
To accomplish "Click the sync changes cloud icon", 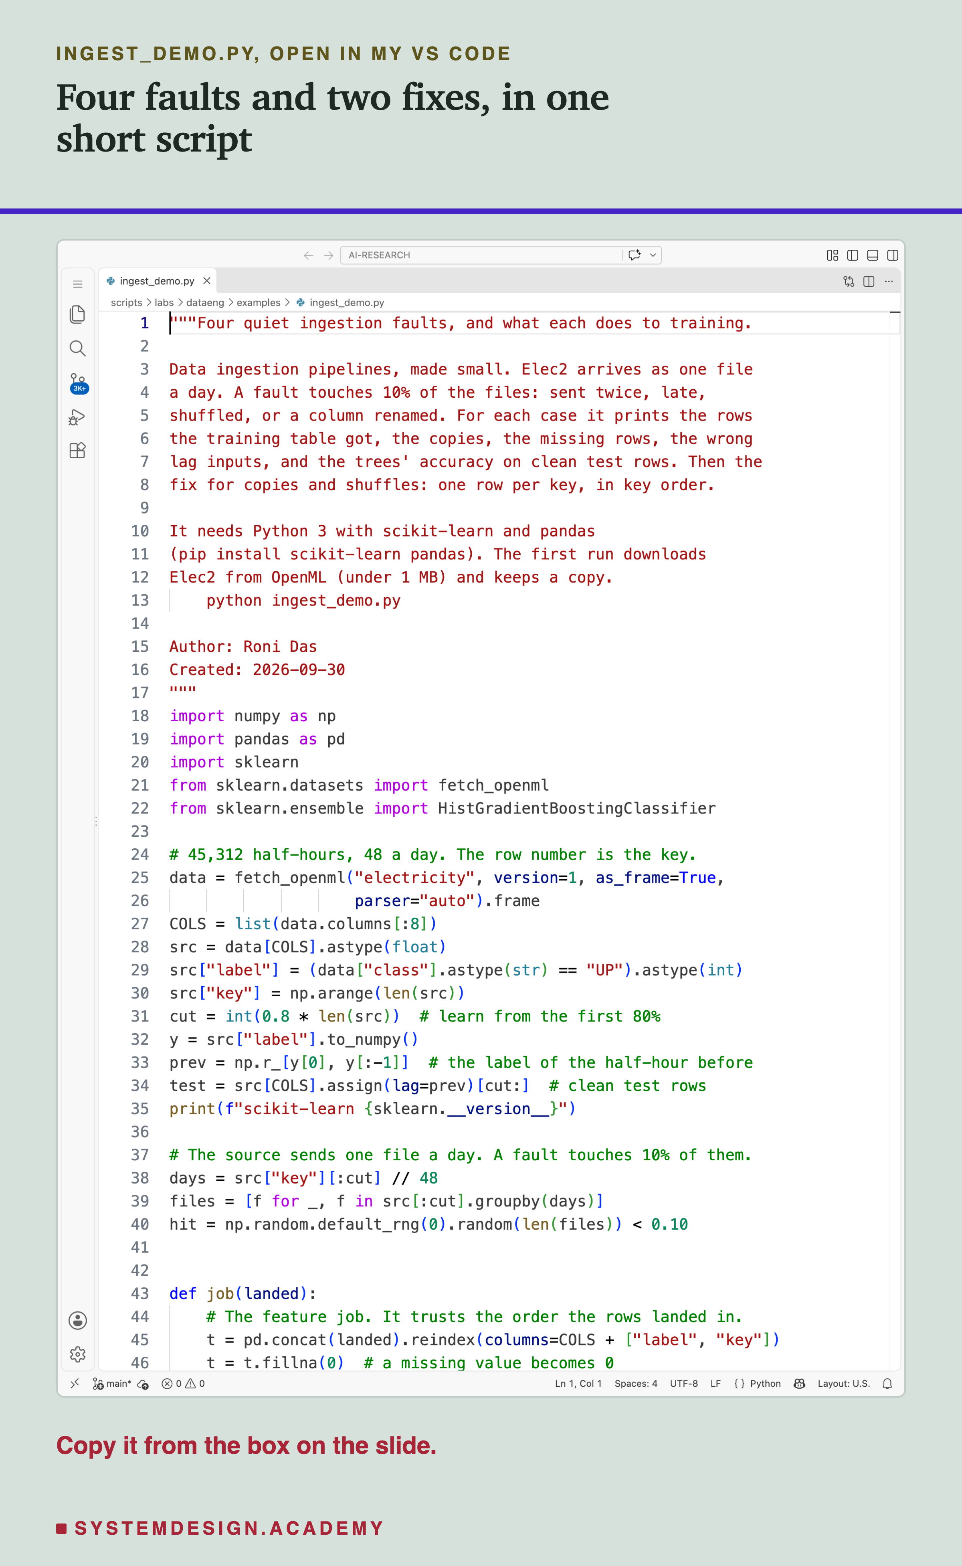I will (143, 1384).
